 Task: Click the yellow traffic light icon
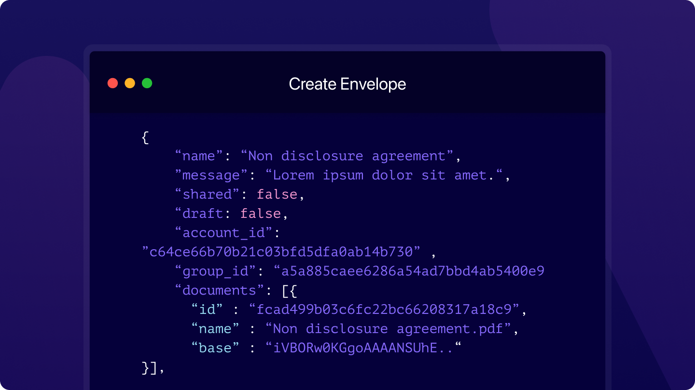(129, 83)
